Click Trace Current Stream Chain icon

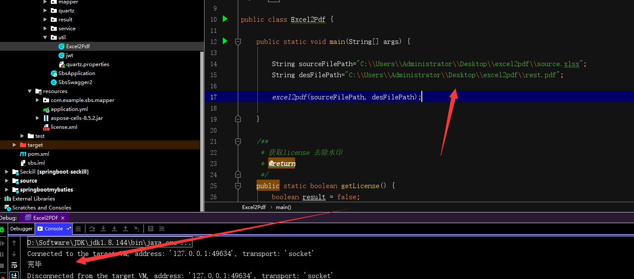tap(162, 229)
